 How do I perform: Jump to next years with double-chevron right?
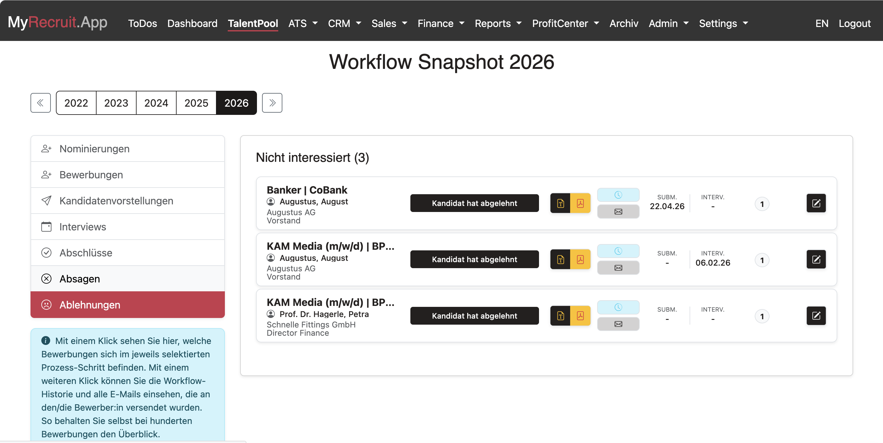(272, 103)
